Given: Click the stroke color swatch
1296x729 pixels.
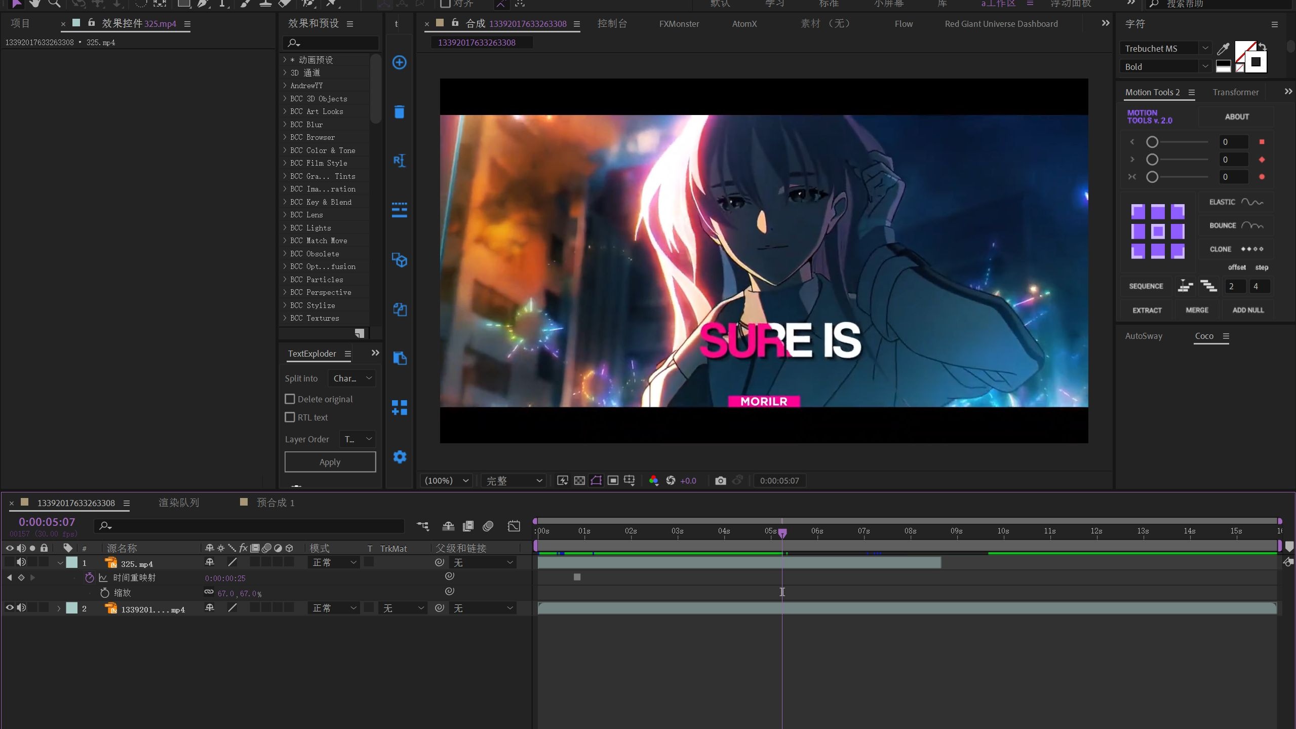Looking at the screenshot, I should point(1255,62).
